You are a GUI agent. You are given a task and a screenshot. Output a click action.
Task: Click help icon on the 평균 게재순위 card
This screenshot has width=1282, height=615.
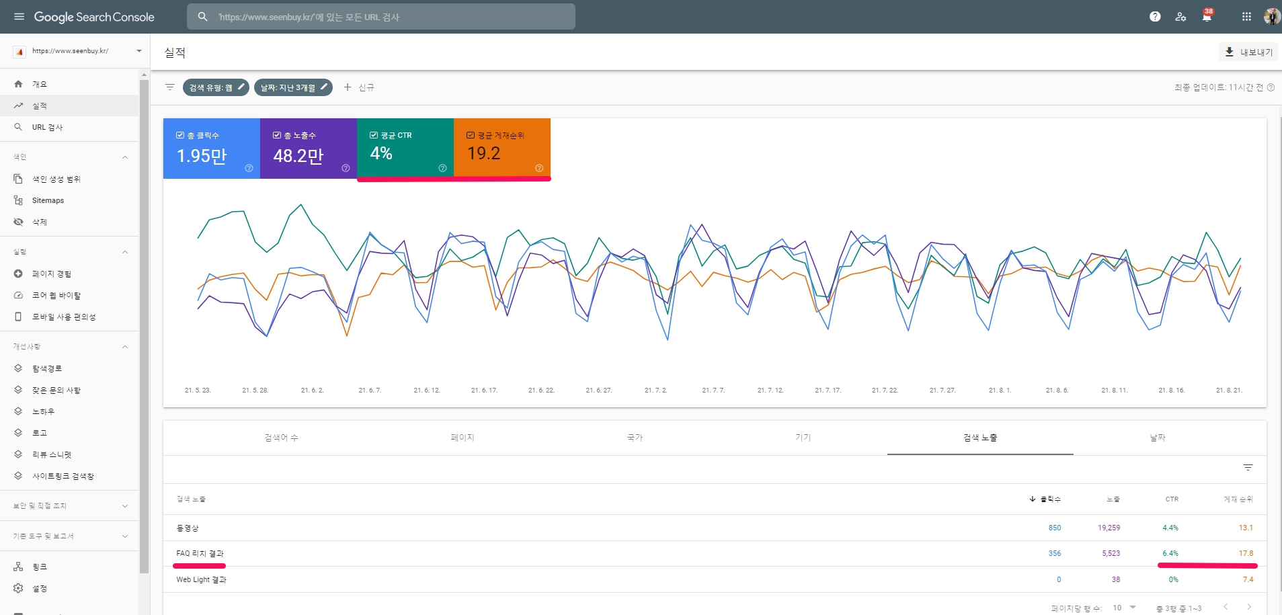pyautogui.click(x=539, y=168)
